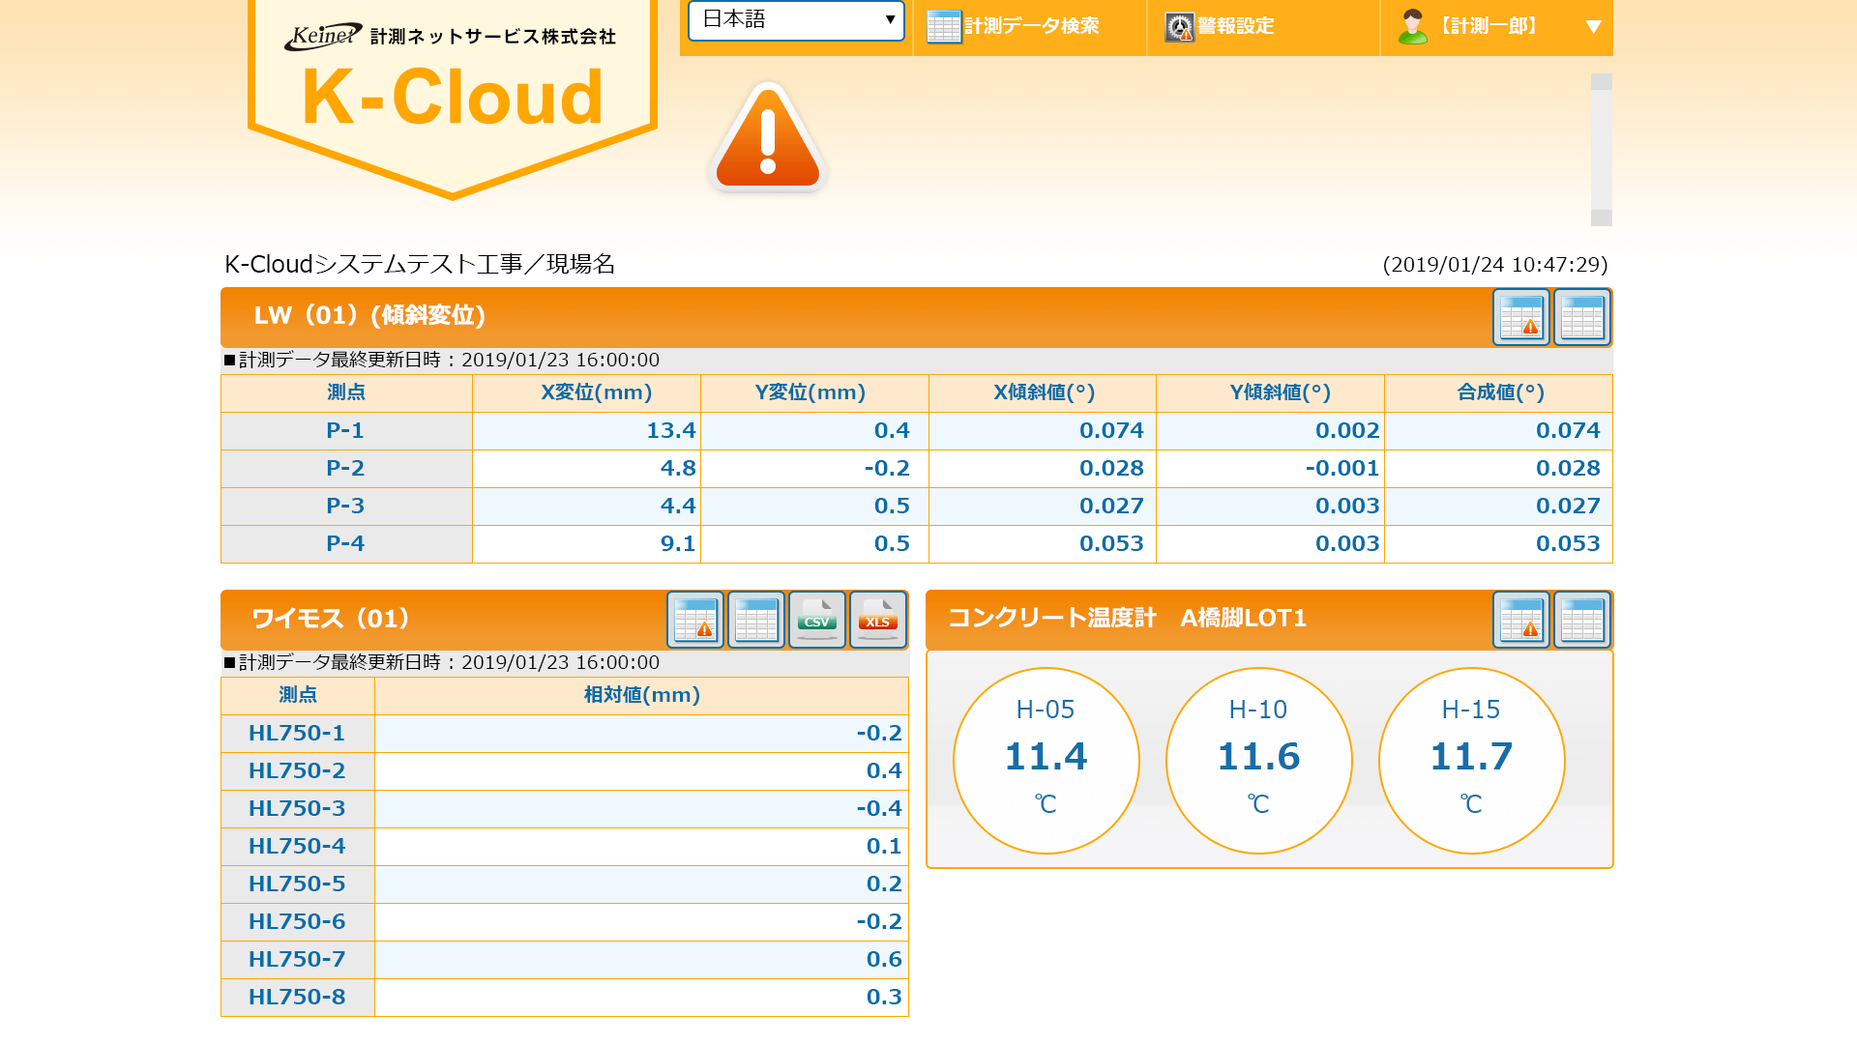
Task: Click the HL750-4 row label
Action: tap(297, 847)
